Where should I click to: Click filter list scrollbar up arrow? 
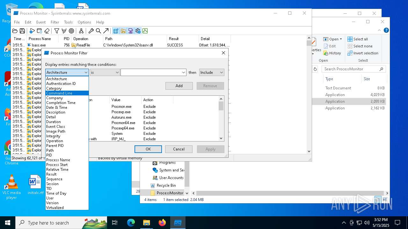pos(221,99)
